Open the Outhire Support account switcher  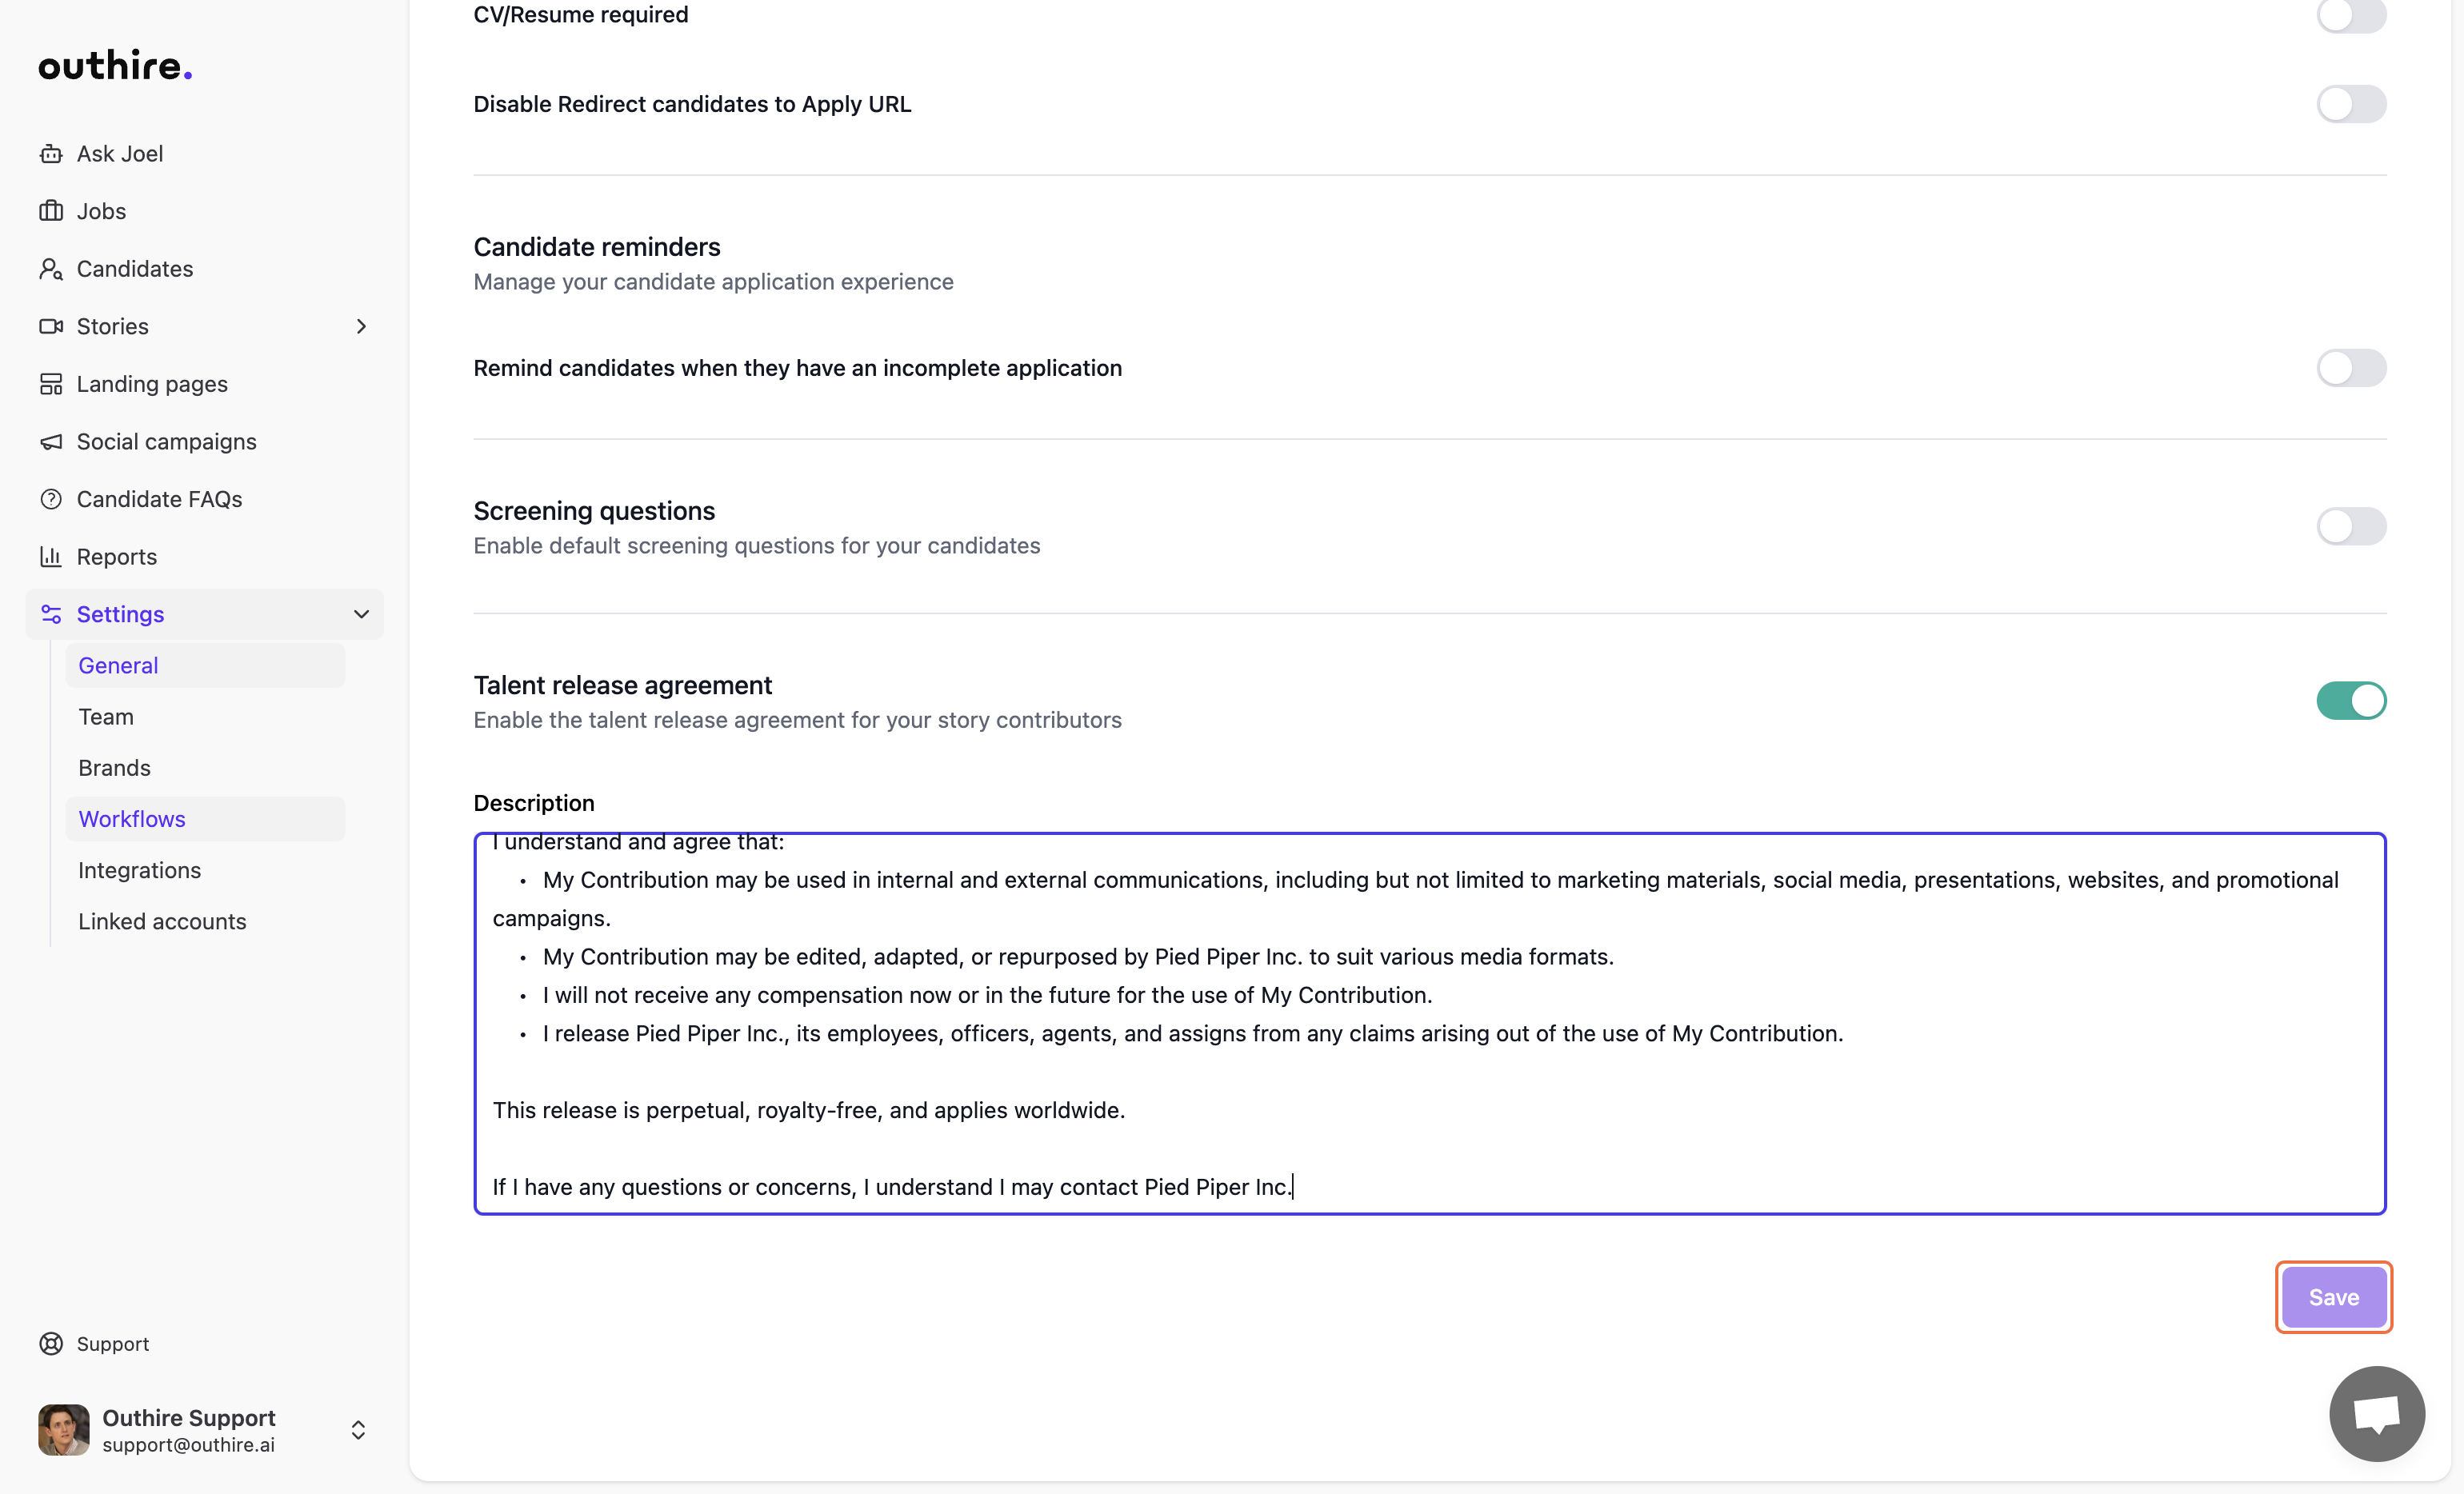click(358, 1430)
